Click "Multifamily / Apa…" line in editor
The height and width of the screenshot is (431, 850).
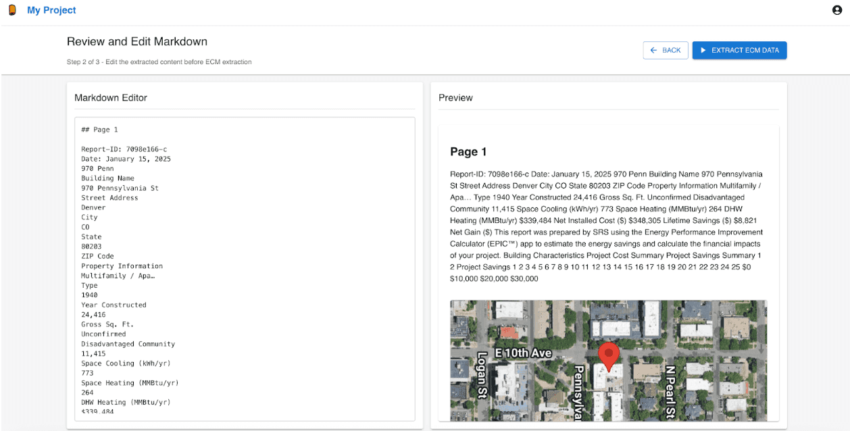[118, 276]
